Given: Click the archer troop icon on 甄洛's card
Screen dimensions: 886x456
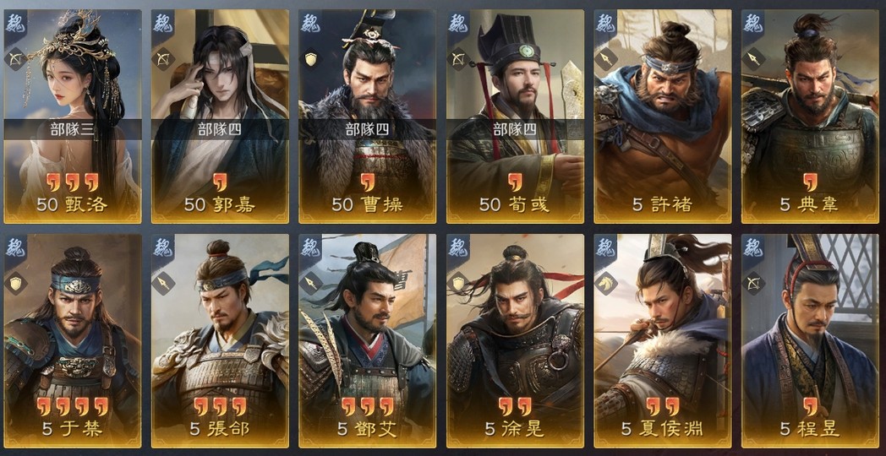Looking at the screenshot, I should [15, 58].
